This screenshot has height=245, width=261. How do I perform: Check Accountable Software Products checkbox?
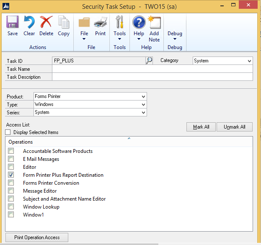(11, 151)
